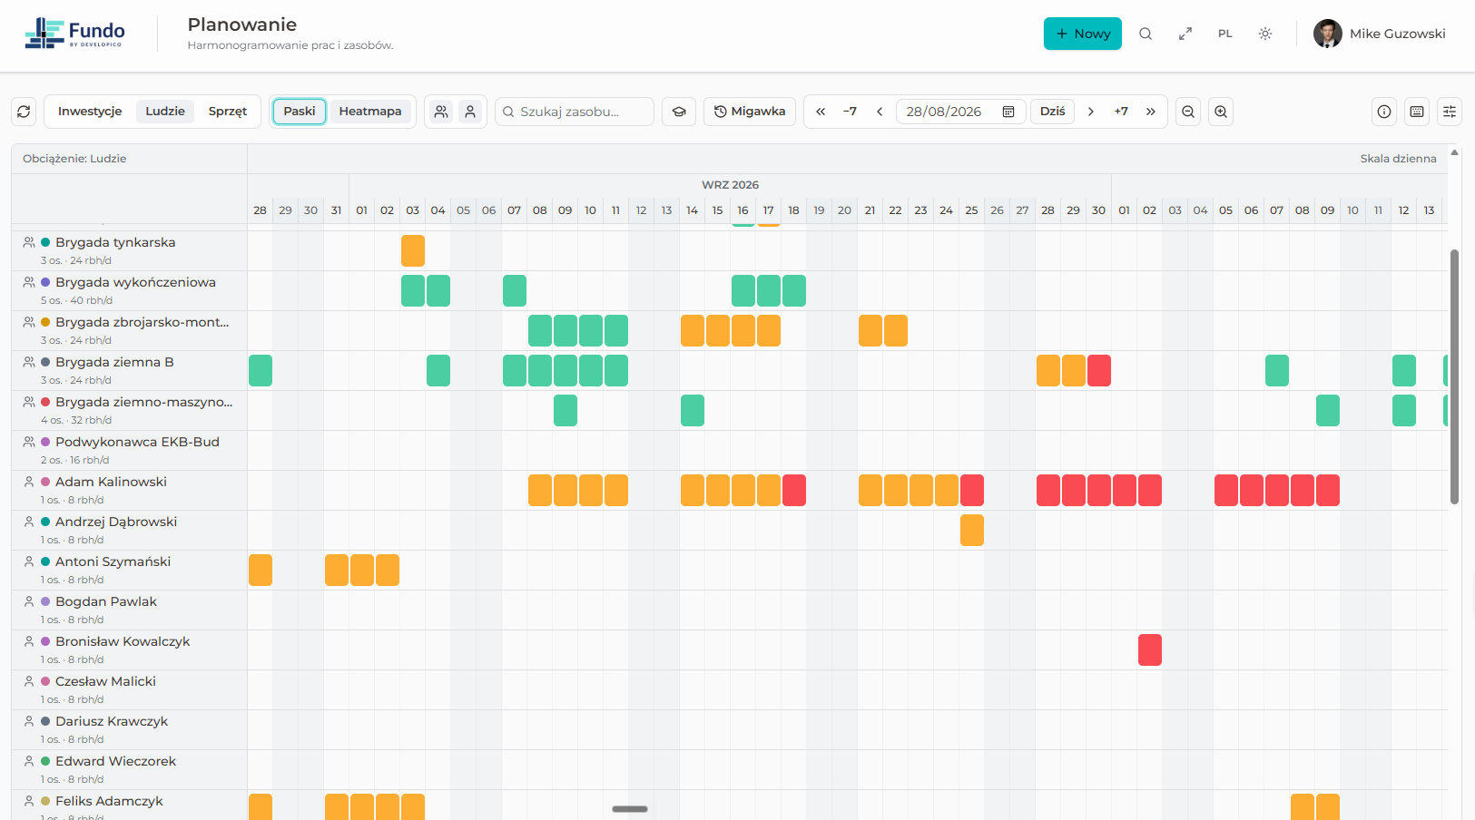Select the Ludzie tab
This screenshot has height=820, width=1475.
(x=165, y=112)
